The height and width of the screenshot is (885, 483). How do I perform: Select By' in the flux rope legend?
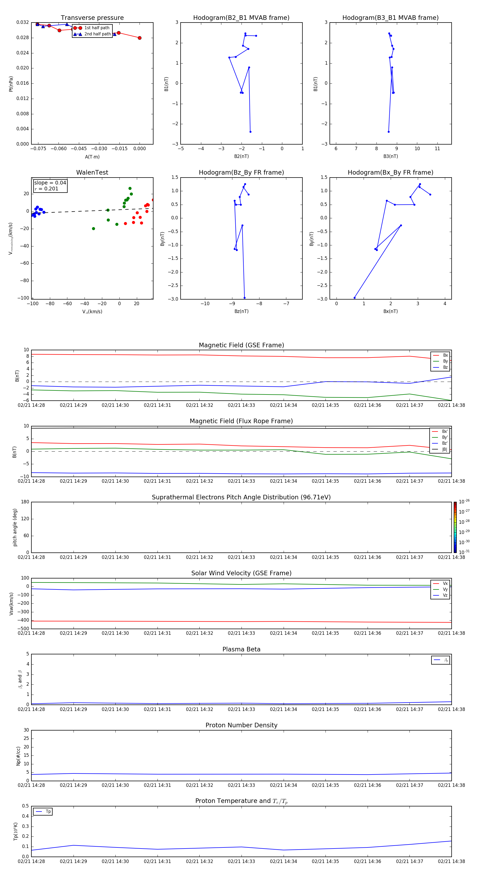click(440, 437)
